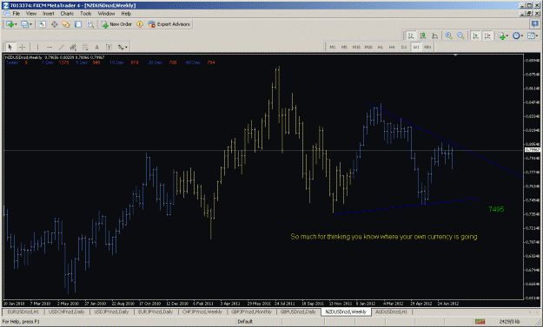Select the Crosshair tool
The image size is (543, 327).
pyautogui.click(x=23, y=47)
